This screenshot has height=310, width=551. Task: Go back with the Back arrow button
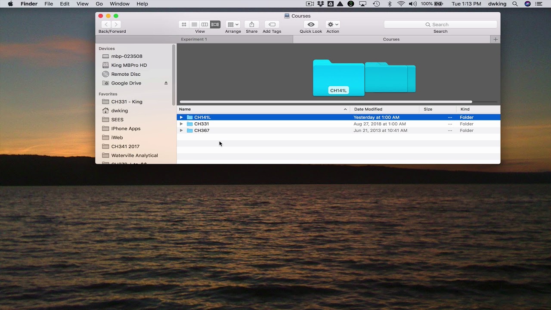[x=106, y=25]
